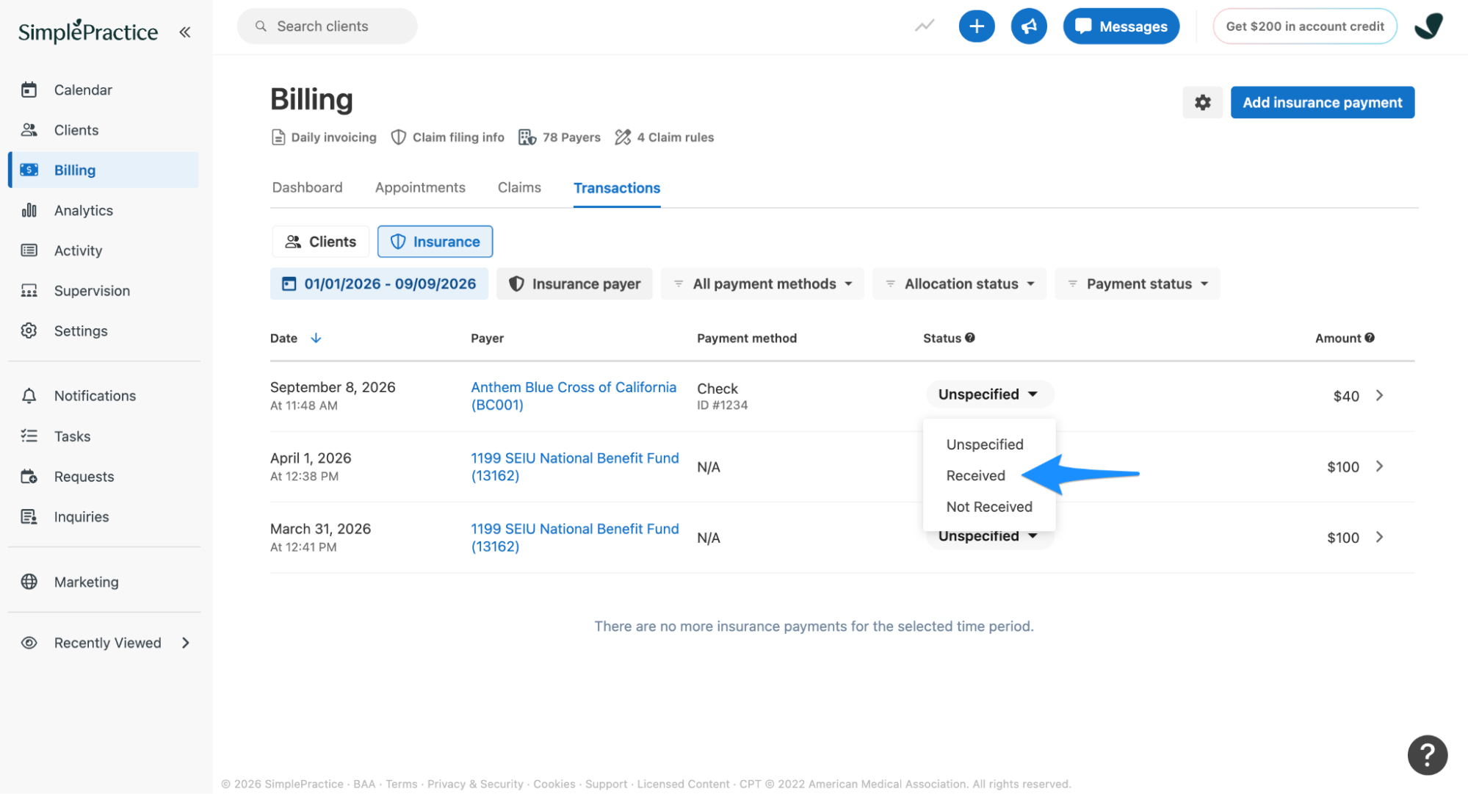The width and height of the screenshot is (1468, 794).
Task: Open the help question mark button
Action: [x=1427, y=754]
